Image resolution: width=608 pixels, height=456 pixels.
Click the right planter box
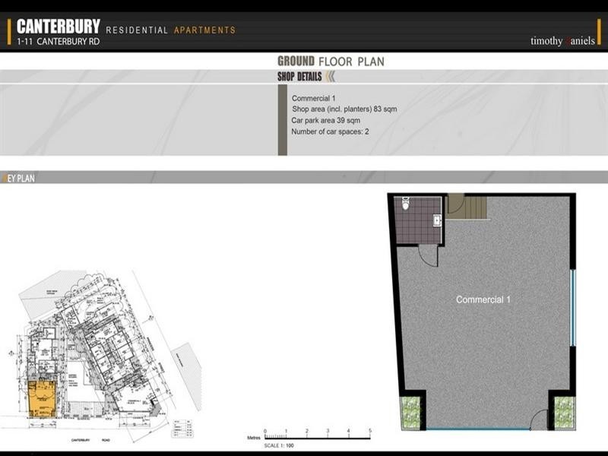point(564,412)
